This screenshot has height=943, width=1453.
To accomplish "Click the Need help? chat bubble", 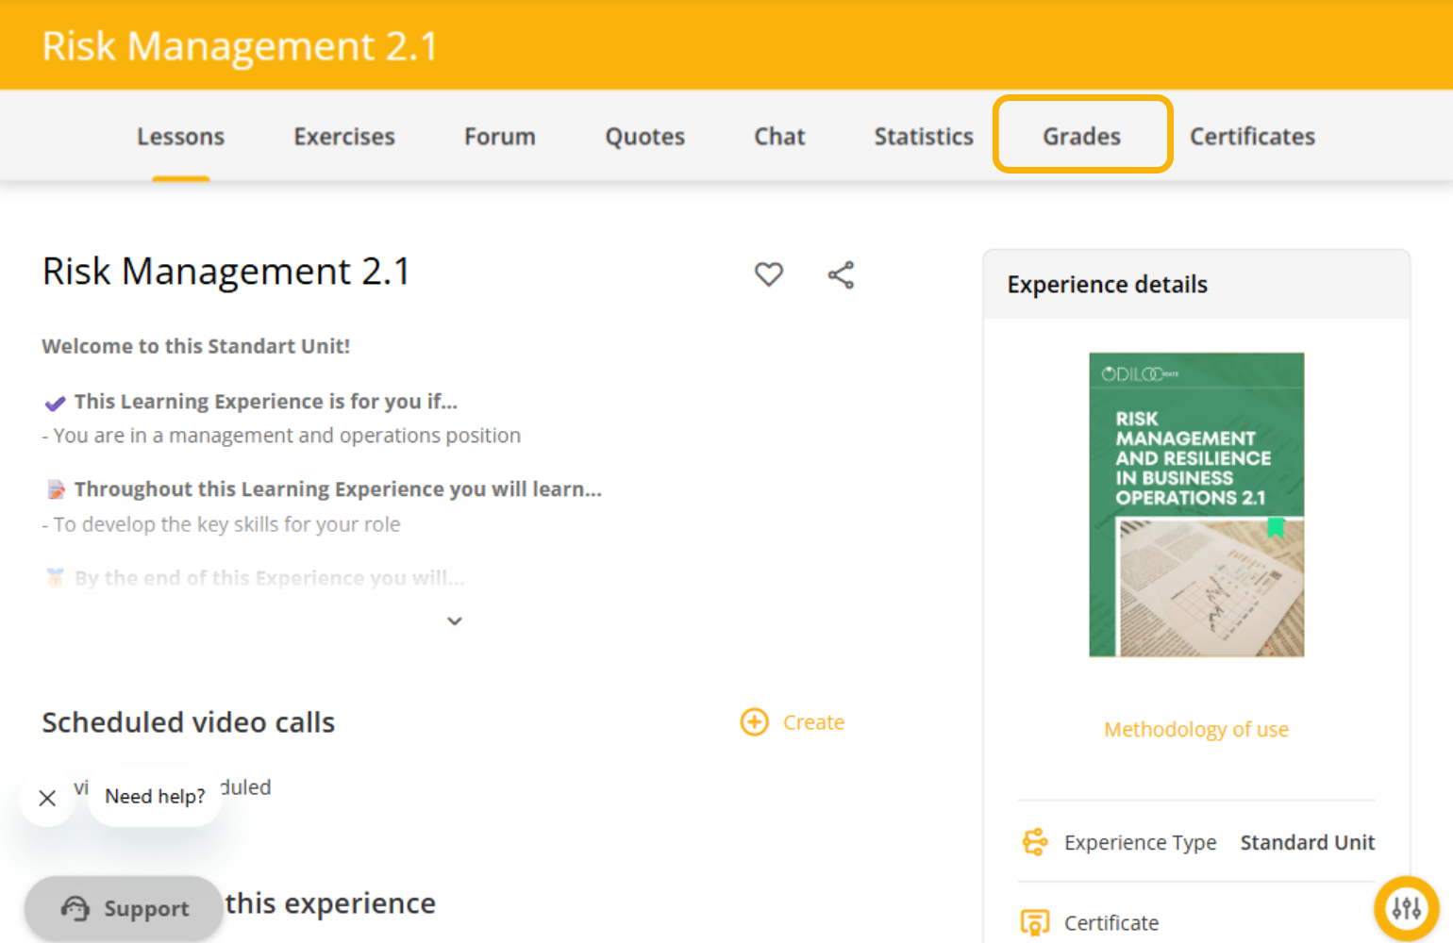I will point(155,797).
